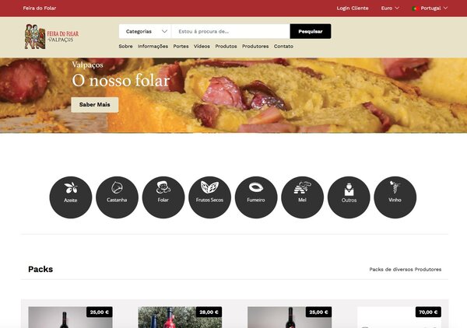Viewport: 467px width, 328px height.
Task: Open the Login Cliente link
Action: (353, 8)
